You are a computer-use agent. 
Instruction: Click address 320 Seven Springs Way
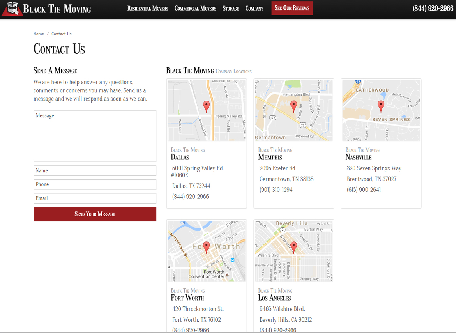click(374, 168)
